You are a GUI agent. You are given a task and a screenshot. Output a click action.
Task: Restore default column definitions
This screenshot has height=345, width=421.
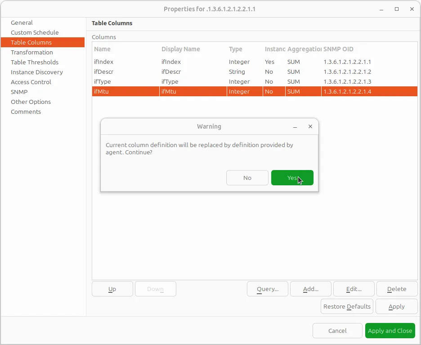(346, 306)
